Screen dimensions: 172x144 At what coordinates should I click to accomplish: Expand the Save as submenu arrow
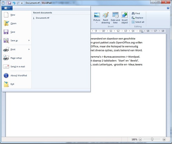(x=29, y=40)
